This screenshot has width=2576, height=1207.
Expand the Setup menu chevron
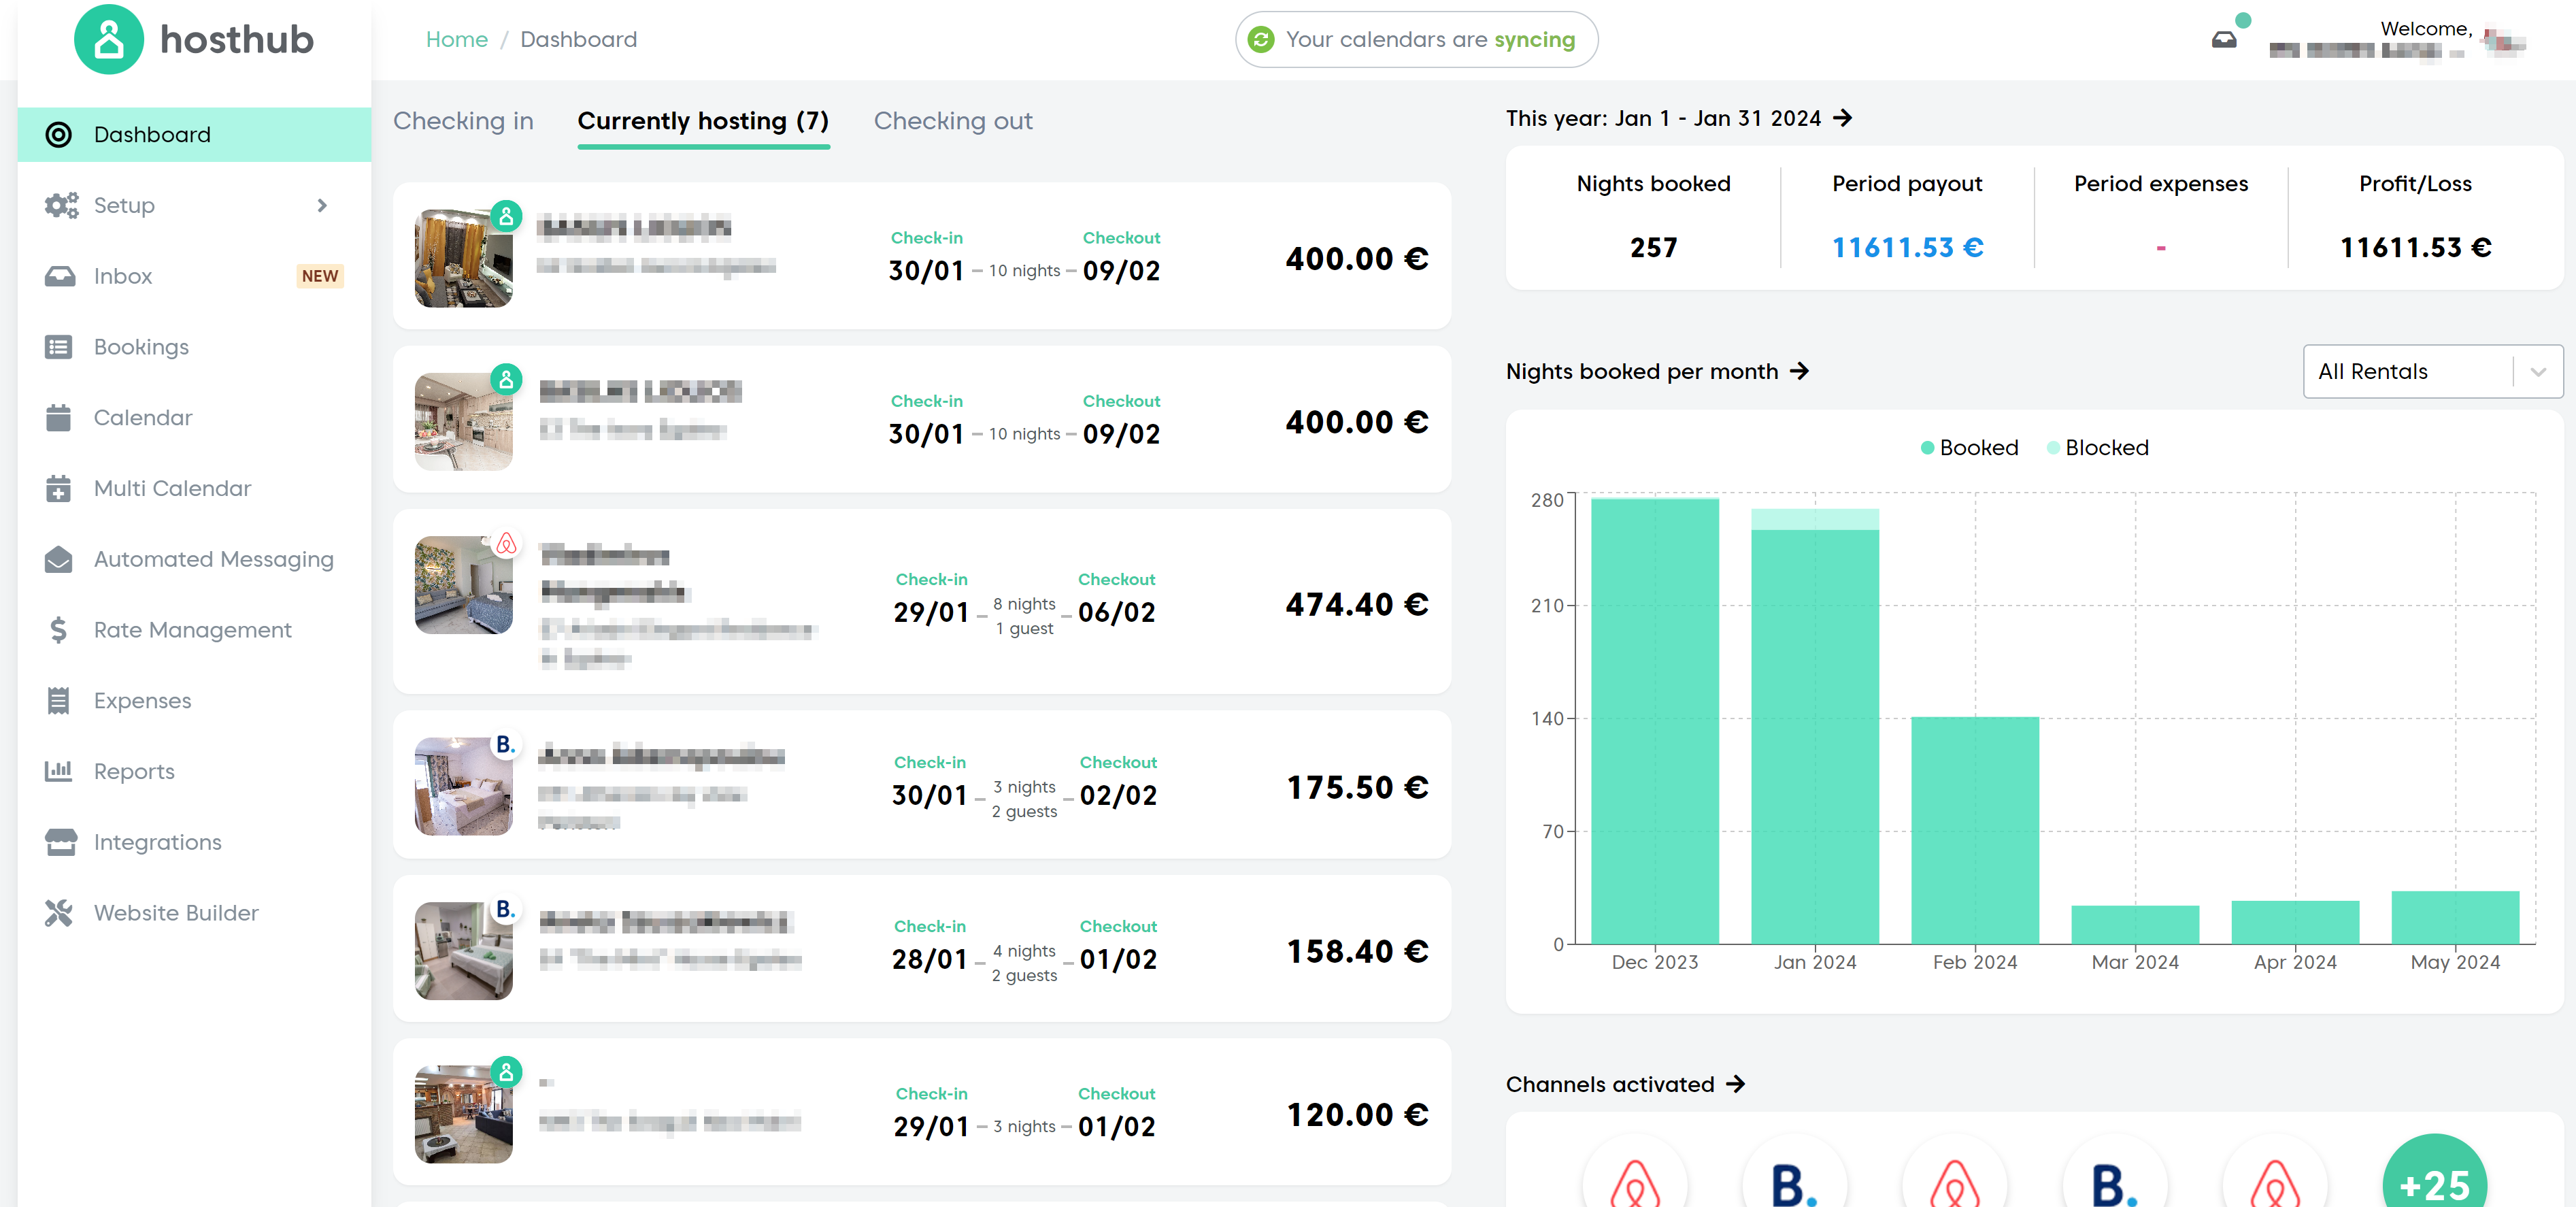pyautogui.click(x=321, y=205)
